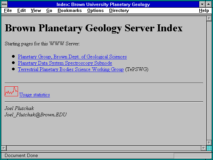Click the Document: Done status text
Screen dimensions: 213x160
21,156
